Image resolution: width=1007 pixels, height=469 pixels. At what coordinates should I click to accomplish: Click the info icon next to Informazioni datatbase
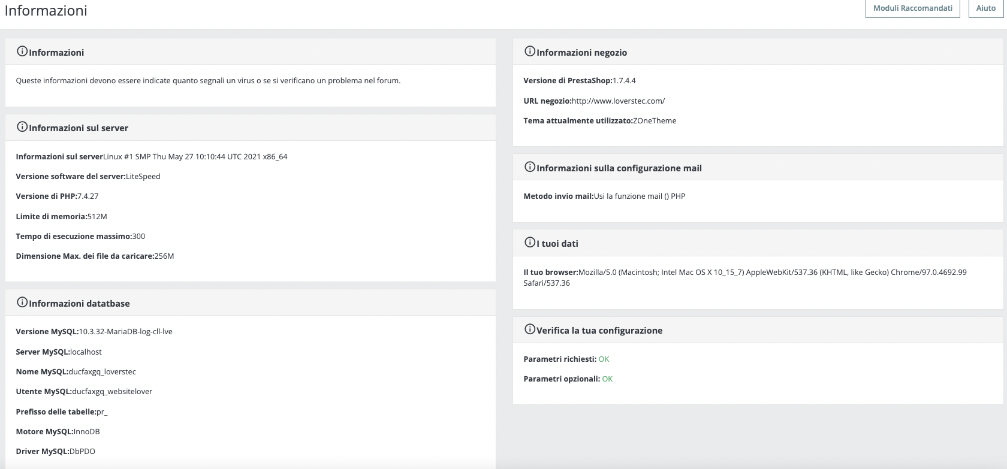click(22, 302)
